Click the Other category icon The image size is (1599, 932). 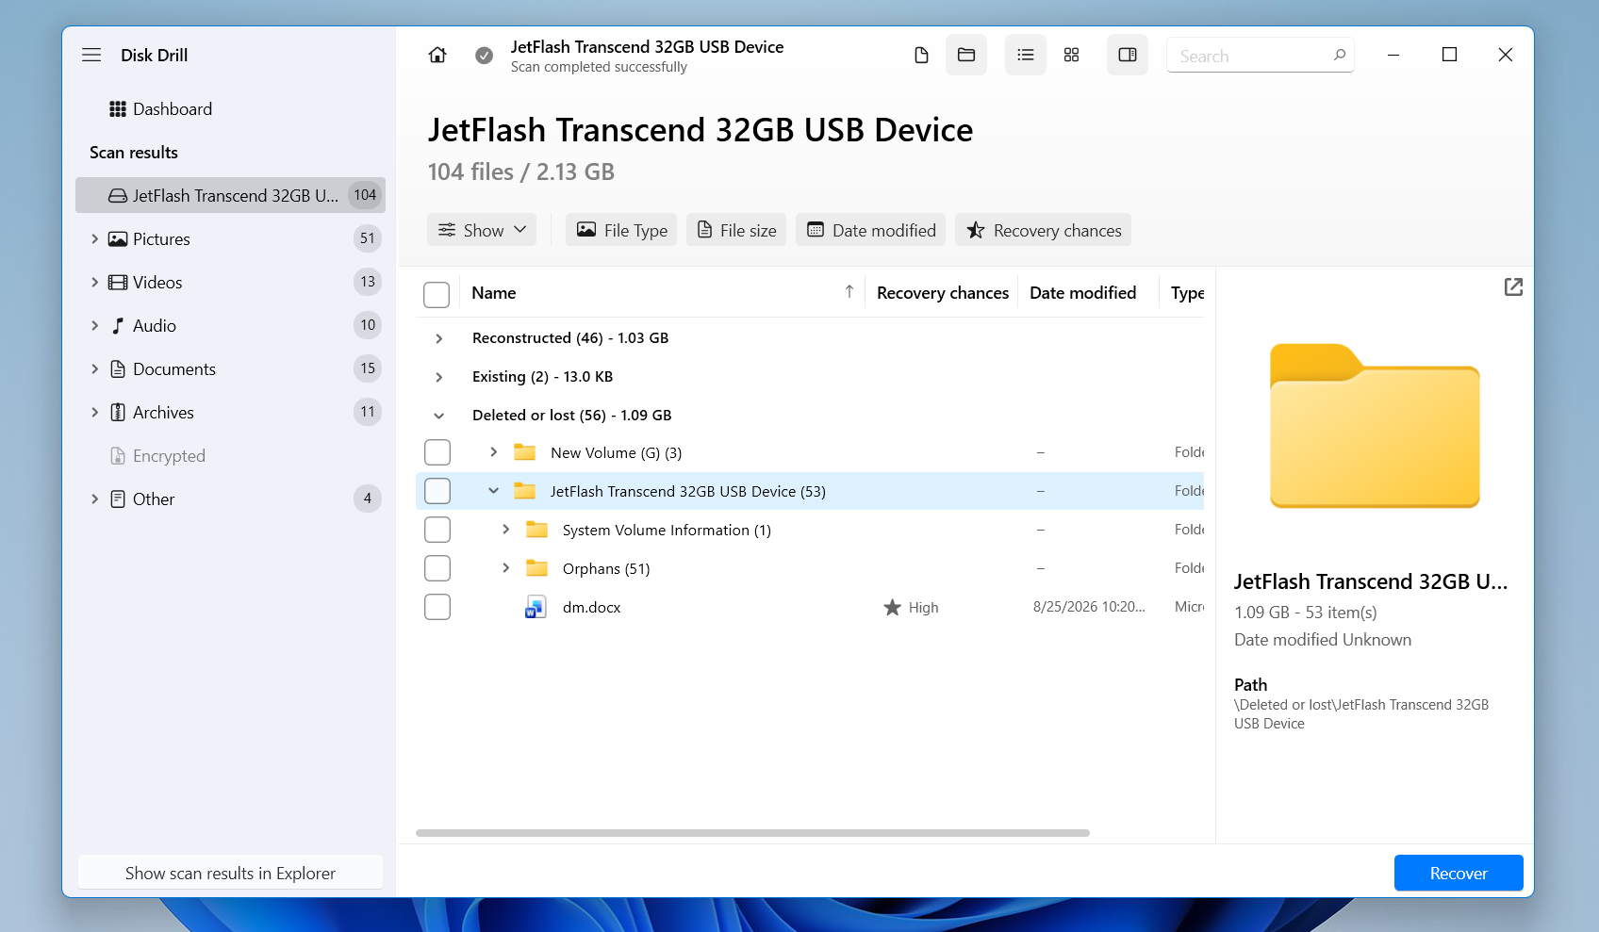[x=118, y=499]
